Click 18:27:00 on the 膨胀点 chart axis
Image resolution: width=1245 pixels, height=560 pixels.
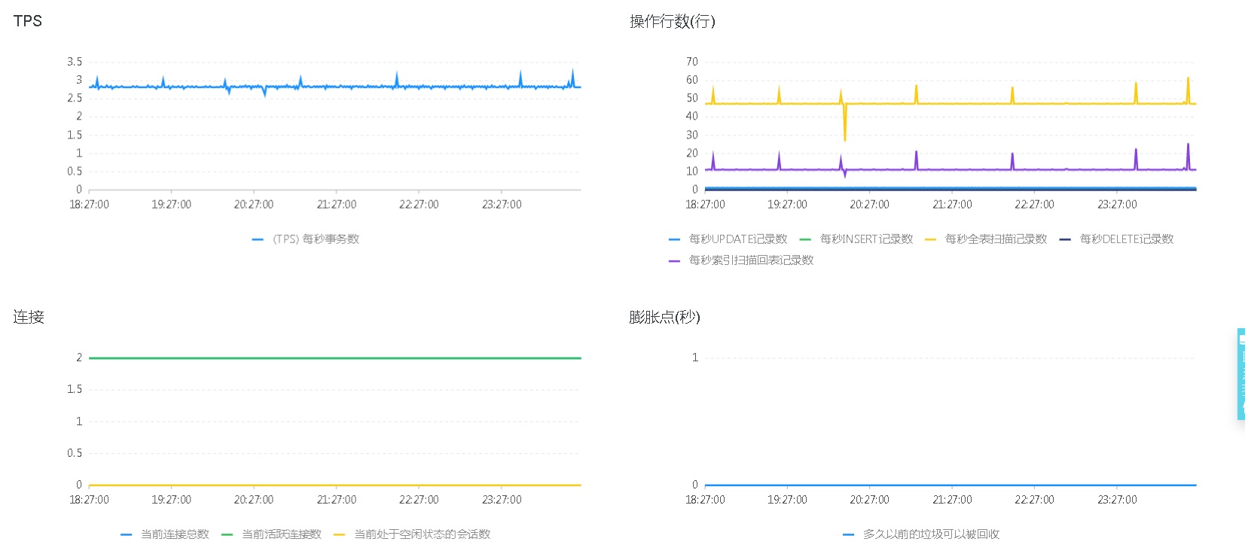705,500
